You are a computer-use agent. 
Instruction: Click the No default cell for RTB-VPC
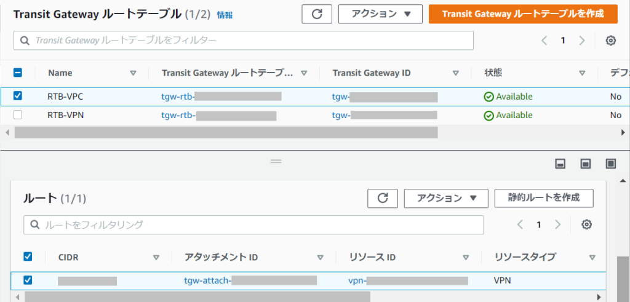[x=615, y=97]
